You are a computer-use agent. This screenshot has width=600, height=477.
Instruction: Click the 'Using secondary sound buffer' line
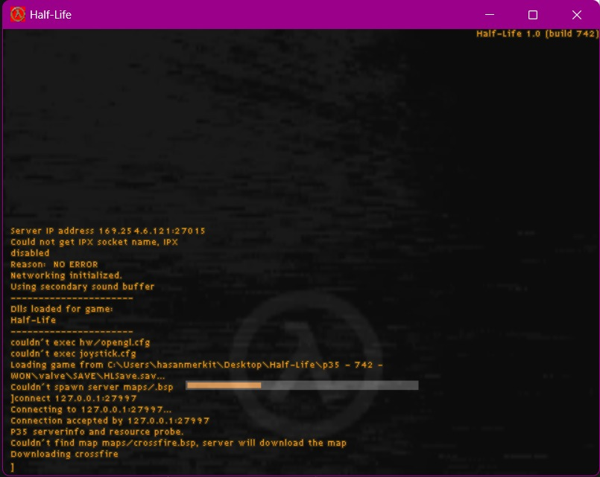pyautogui.click(x=82, y=286)
